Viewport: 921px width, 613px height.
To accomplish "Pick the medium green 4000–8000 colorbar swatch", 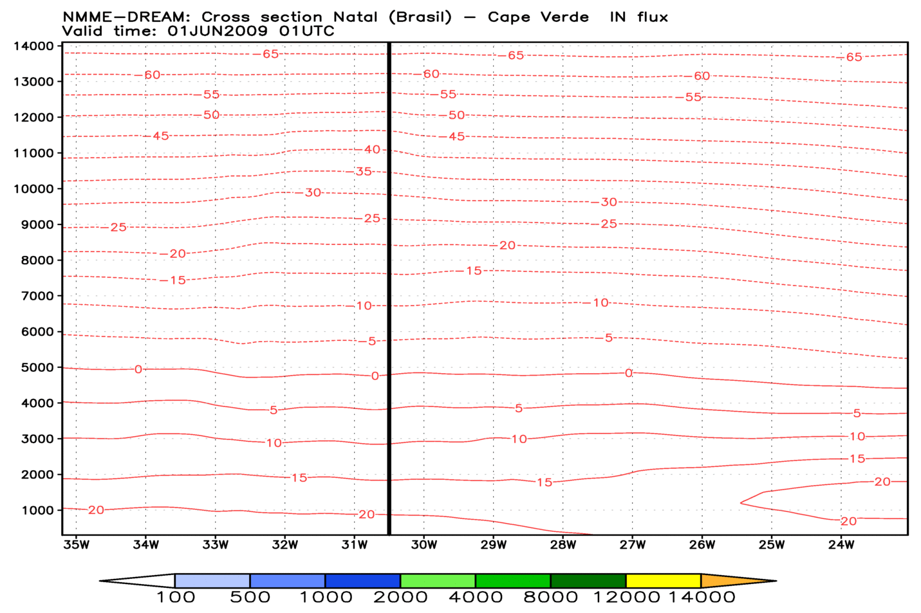I will pyautogui.click(x=513, y=581).
